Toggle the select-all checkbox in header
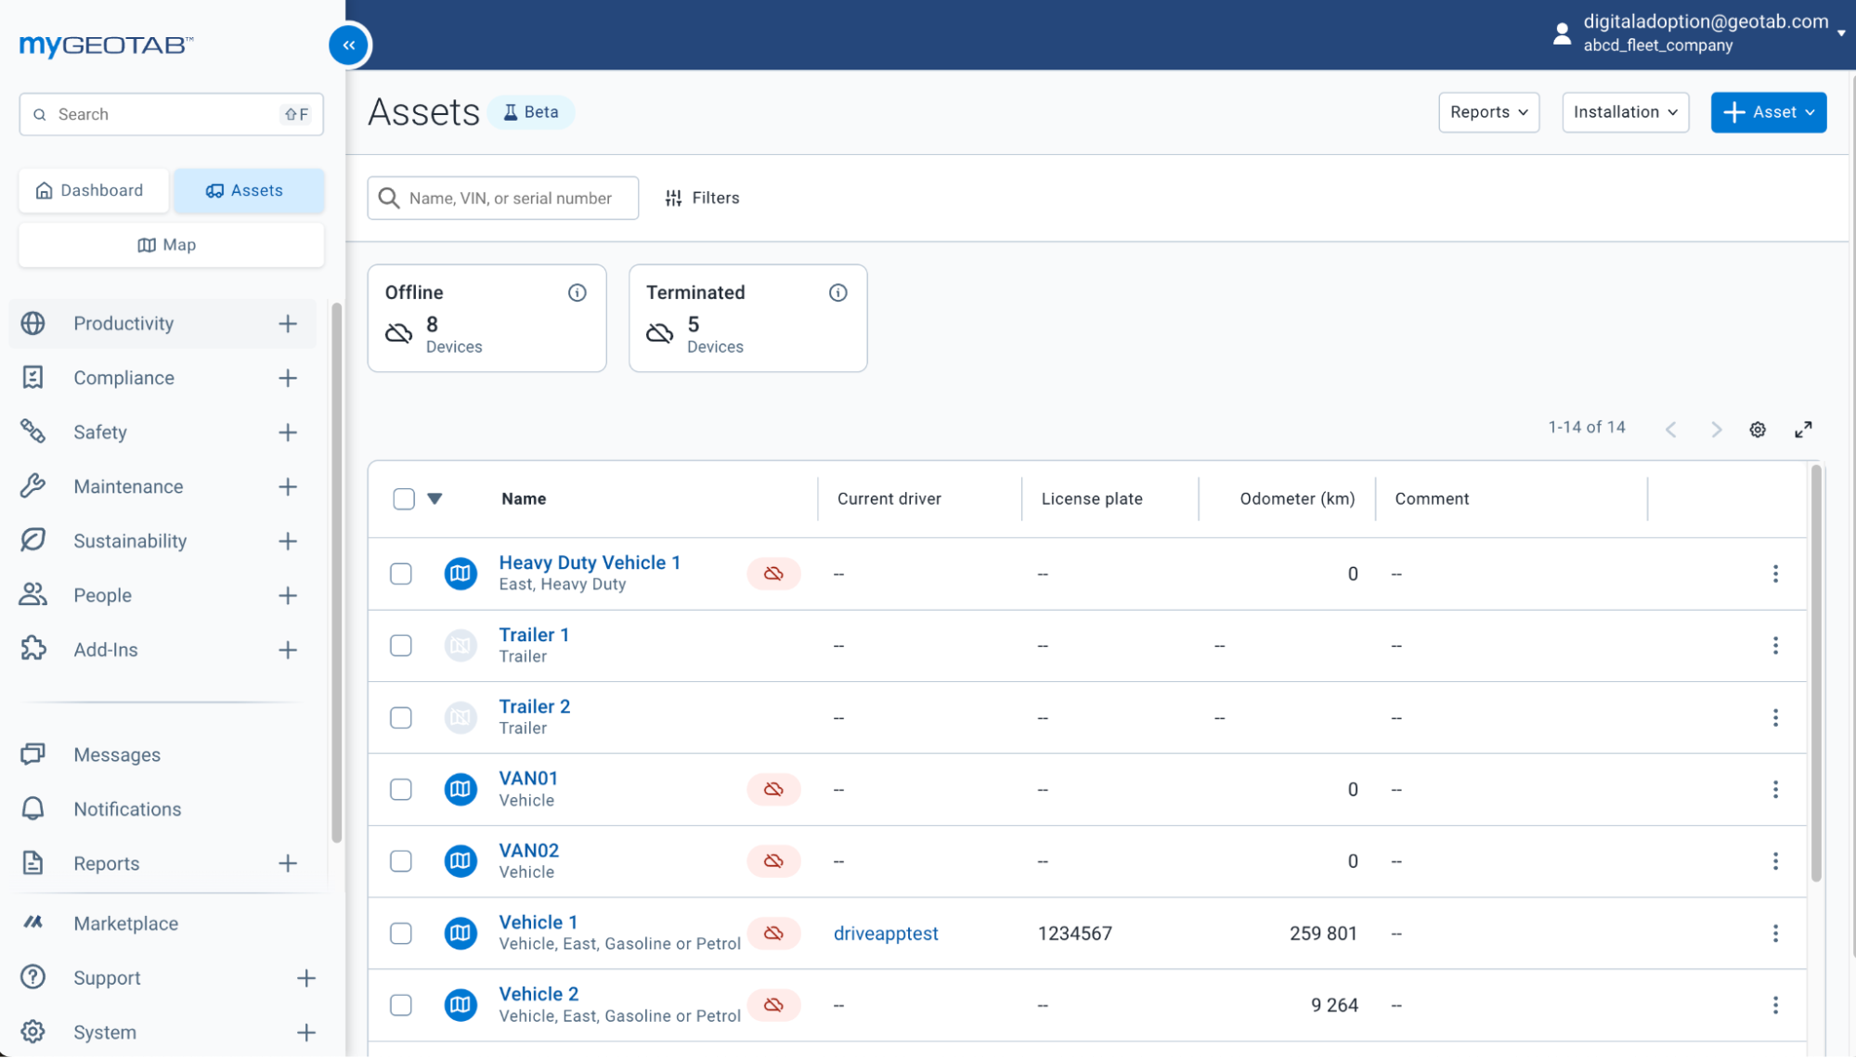 click(x=401, y=498)
